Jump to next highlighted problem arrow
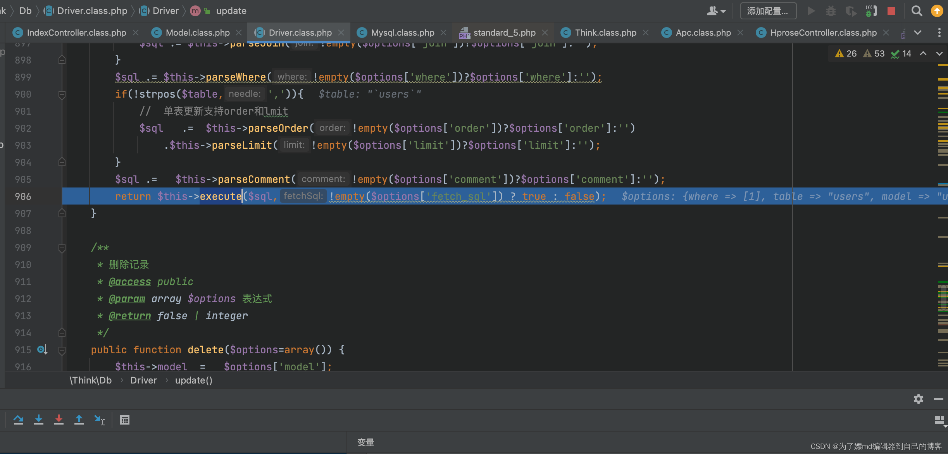 tap(939, 53)
